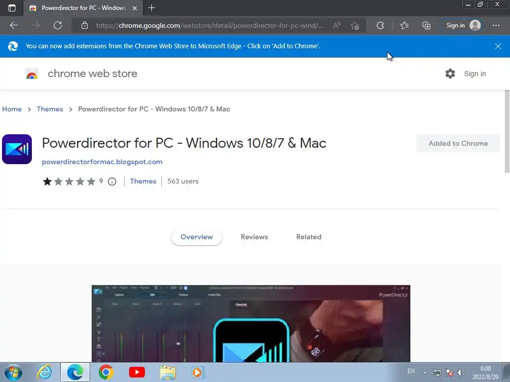Click the browser address bar URL
The width and height of the screenshot is (510, 382).
pyautogui.click(x=210, y=25)
